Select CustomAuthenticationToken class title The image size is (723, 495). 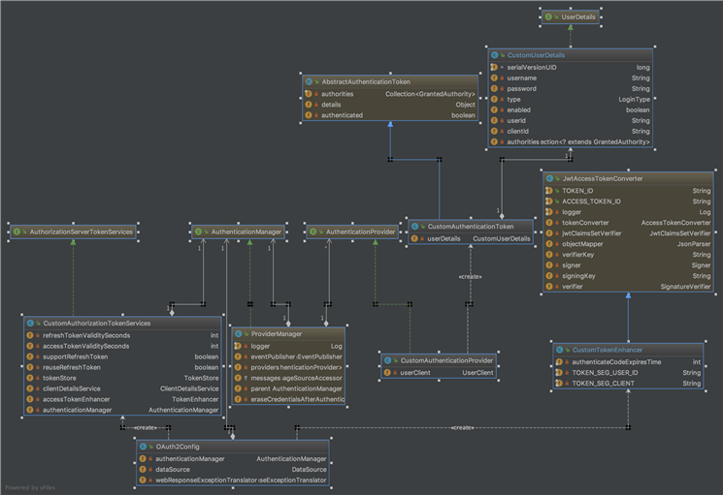pos(471,227)
